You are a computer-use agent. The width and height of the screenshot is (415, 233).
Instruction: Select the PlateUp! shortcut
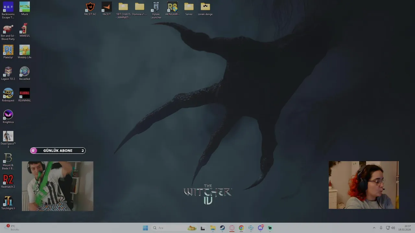[x=8, y=52]
